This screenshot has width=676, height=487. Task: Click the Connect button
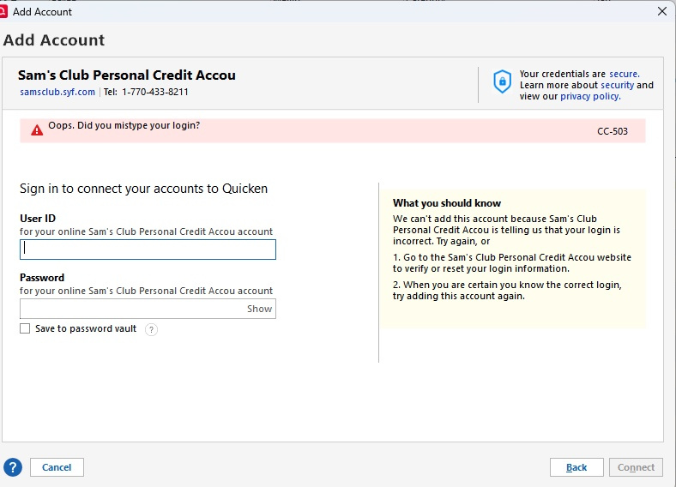pyautogui.click(x=636, y=467)
